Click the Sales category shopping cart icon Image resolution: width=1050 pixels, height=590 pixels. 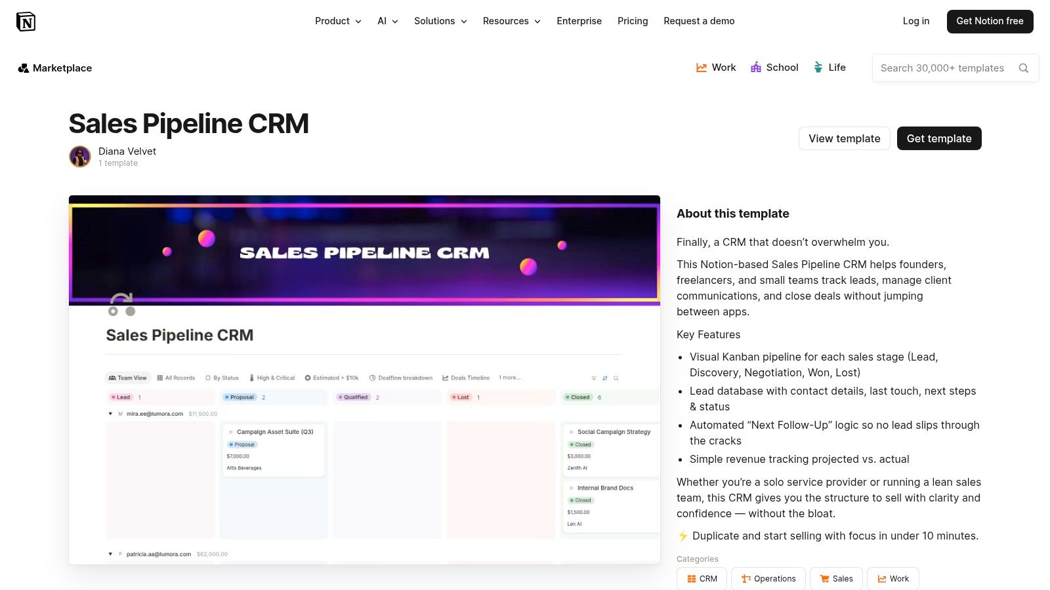(825, 578)
